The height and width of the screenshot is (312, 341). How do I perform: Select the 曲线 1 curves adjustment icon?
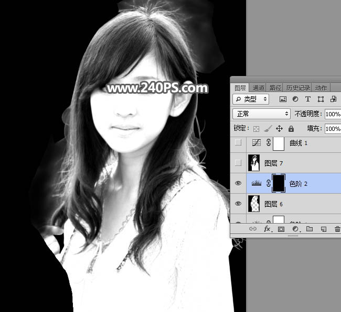click(x=257, y=143)
